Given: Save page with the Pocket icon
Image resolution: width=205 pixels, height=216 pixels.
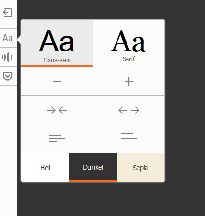Looking at the screenshot, I should [8, 76].
